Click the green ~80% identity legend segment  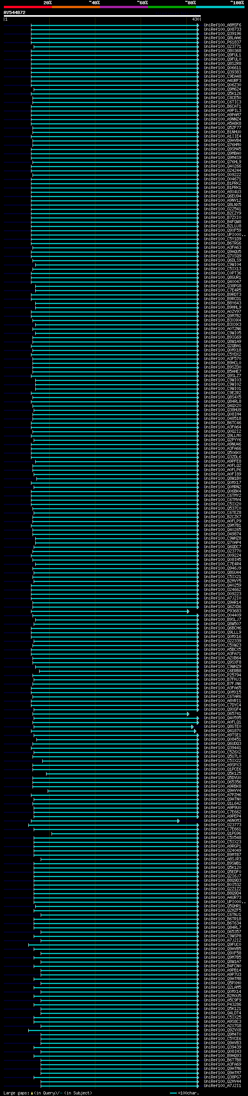172,7
